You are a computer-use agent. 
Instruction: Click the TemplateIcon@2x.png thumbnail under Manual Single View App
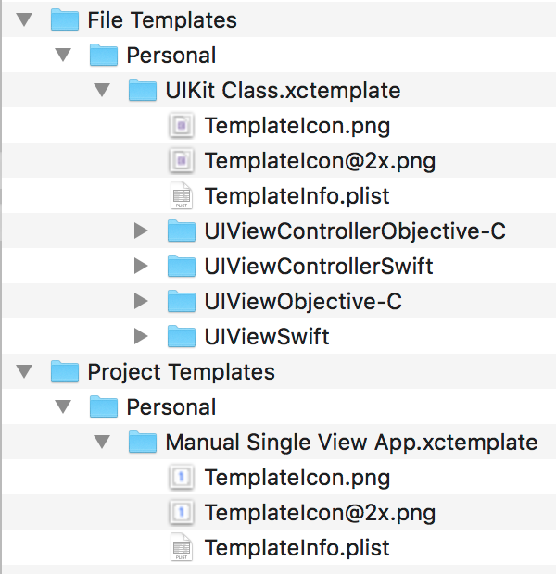coord(181,512)
